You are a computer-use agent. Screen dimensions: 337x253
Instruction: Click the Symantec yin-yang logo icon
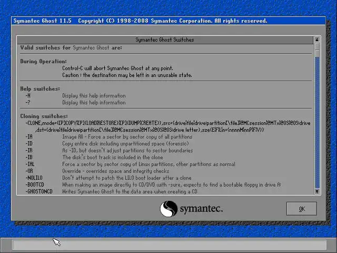click(x=168, y=209)
